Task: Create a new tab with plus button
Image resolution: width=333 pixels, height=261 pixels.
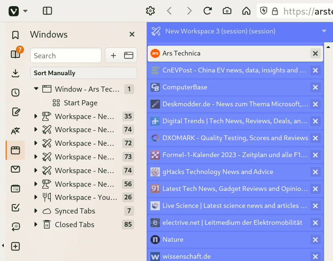Action: 113,55
